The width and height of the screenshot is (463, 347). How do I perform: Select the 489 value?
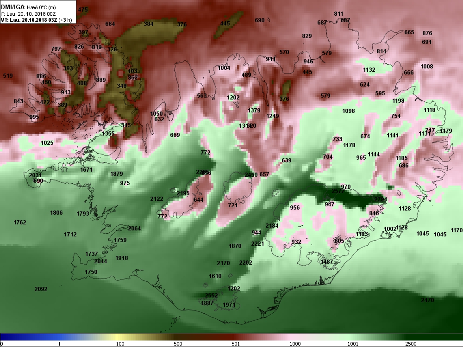coord(246,75)
